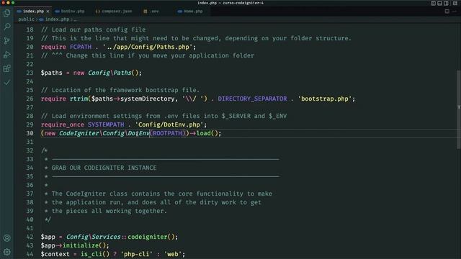Image resolution: width=461 pixels, height=259 pixels.
Task: Click 'codeigniter()' call on line 42
Action: tap(151, 237)
